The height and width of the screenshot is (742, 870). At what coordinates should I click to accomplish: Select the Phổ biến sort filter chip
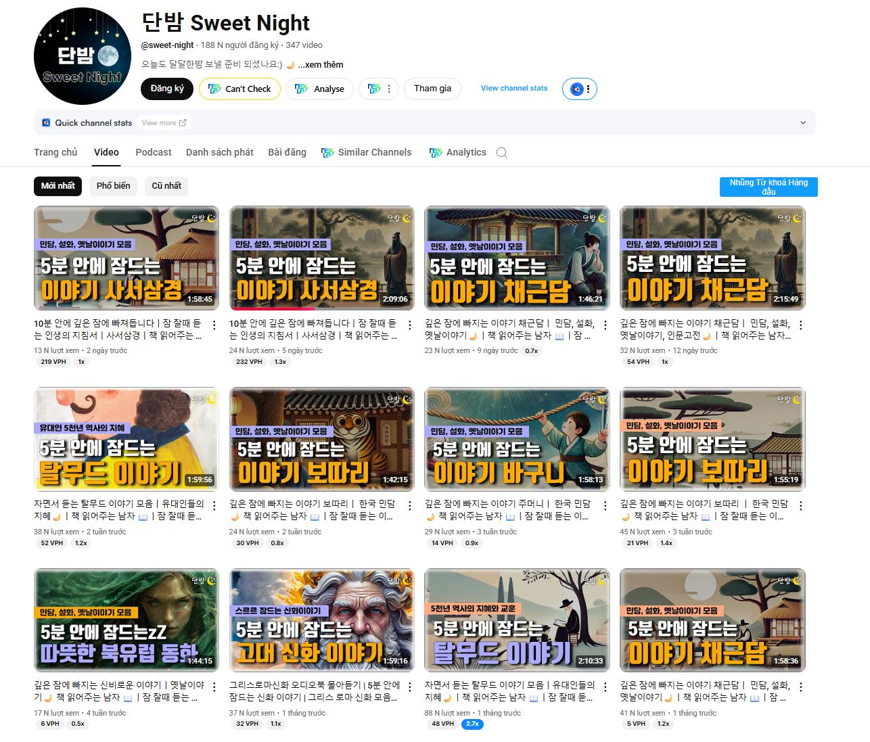pyautogui.click(x=113, y=186)
